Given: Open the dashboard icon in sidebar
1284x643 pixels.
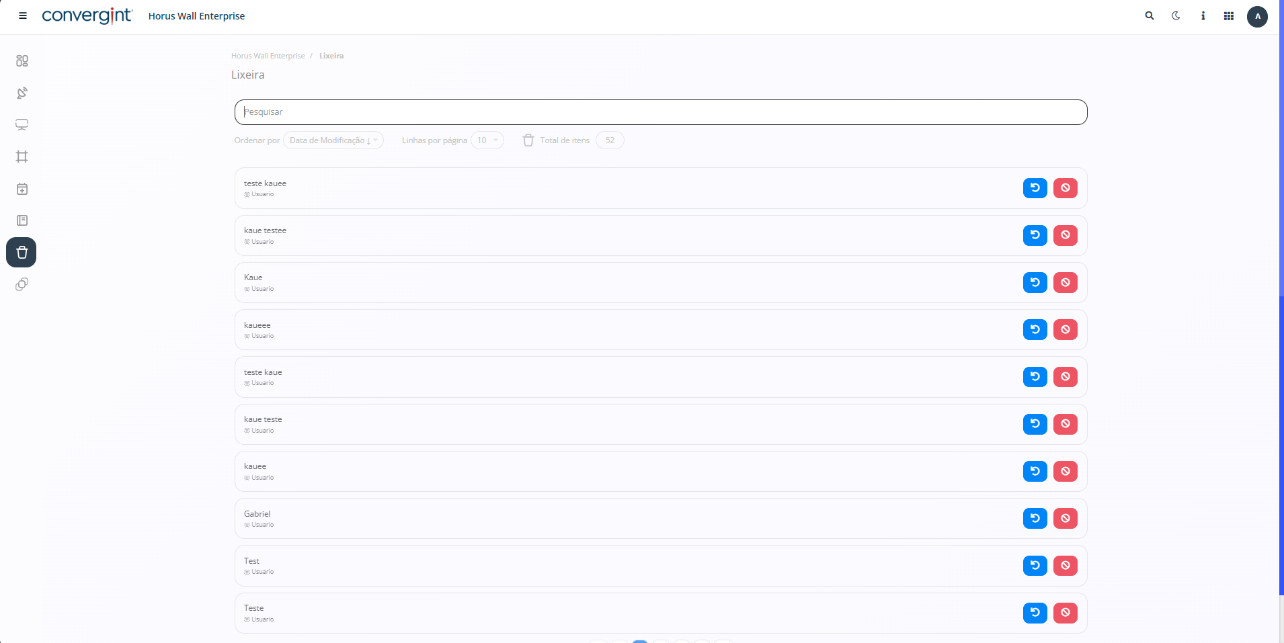Looking at the screenshot, I should (x=22, y=61).
